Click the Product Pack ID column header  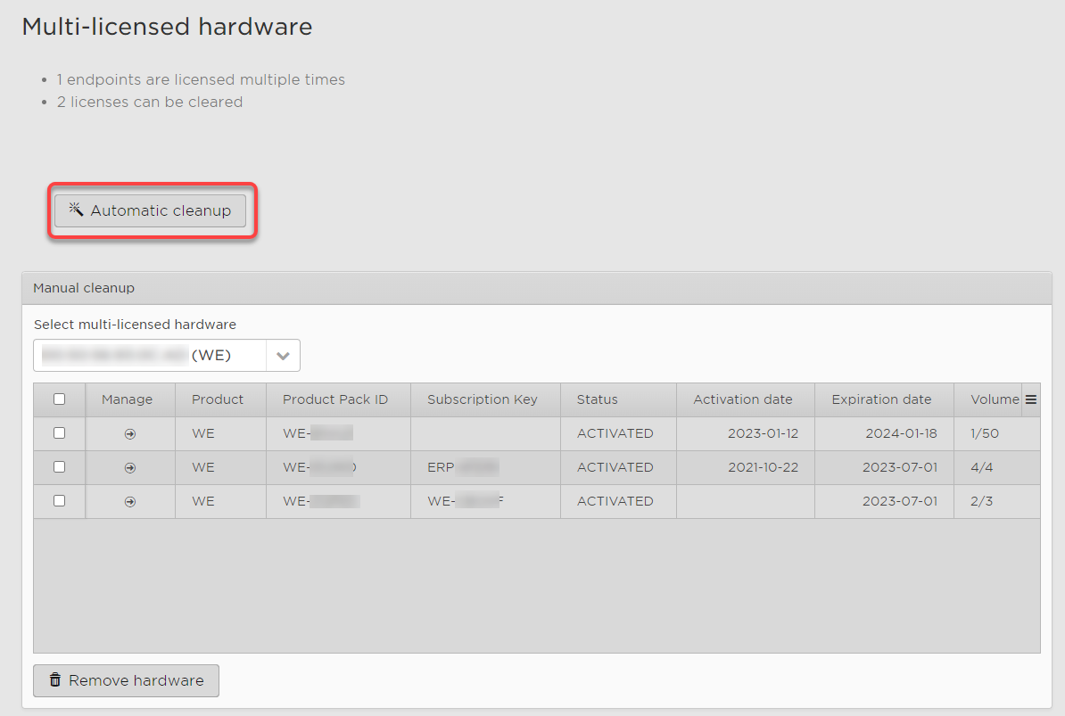(335, 399)
